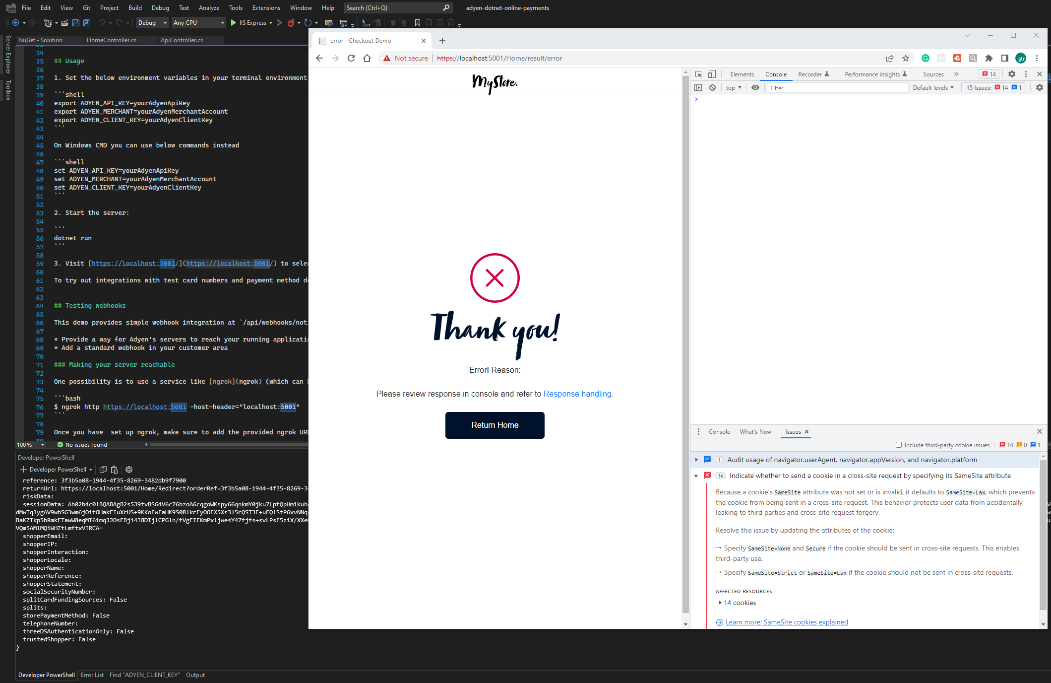Screen dimensions: 1051x683
Task: Open Chrome extensions puzzle icon
Action: 989,58
